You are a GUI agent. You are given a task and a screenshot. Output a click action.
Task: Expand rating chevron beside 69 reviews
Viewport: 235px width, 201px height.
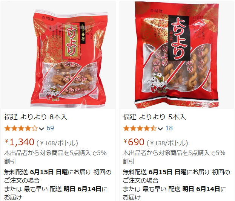click(x=41, y=129)
